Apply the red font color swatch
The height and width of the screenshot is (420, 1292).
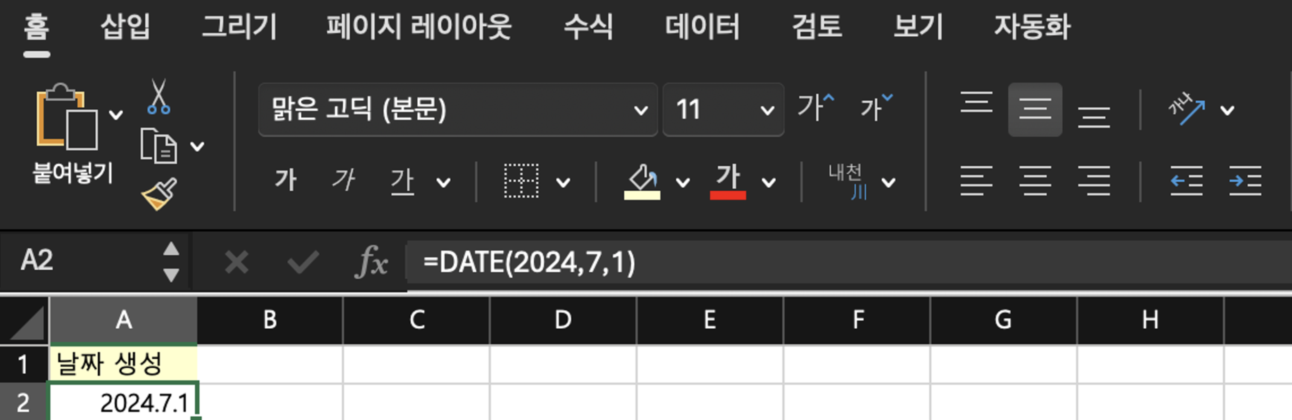tap(728, 182)
